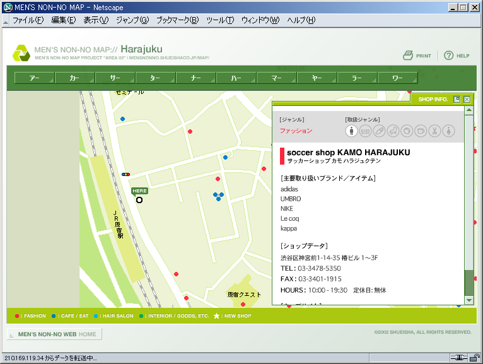Select the coffee cup cafe genre icon
The width and height of the screenshot is (483, 364).
421,131
